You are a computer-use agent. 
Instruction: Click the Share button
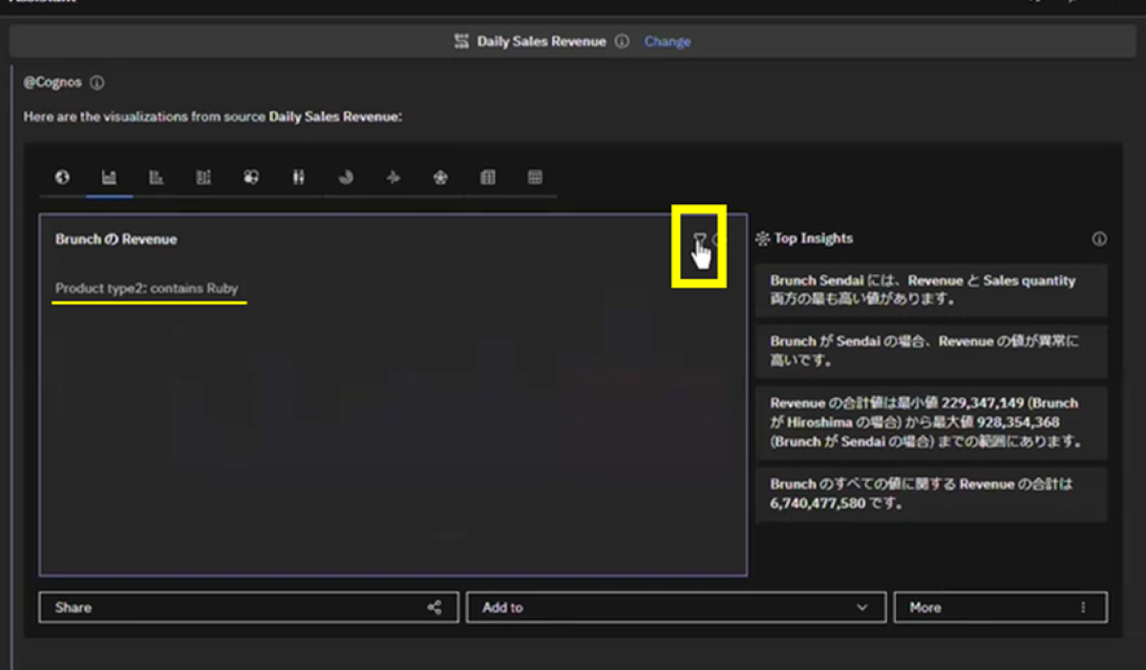[x=248, y=607]
